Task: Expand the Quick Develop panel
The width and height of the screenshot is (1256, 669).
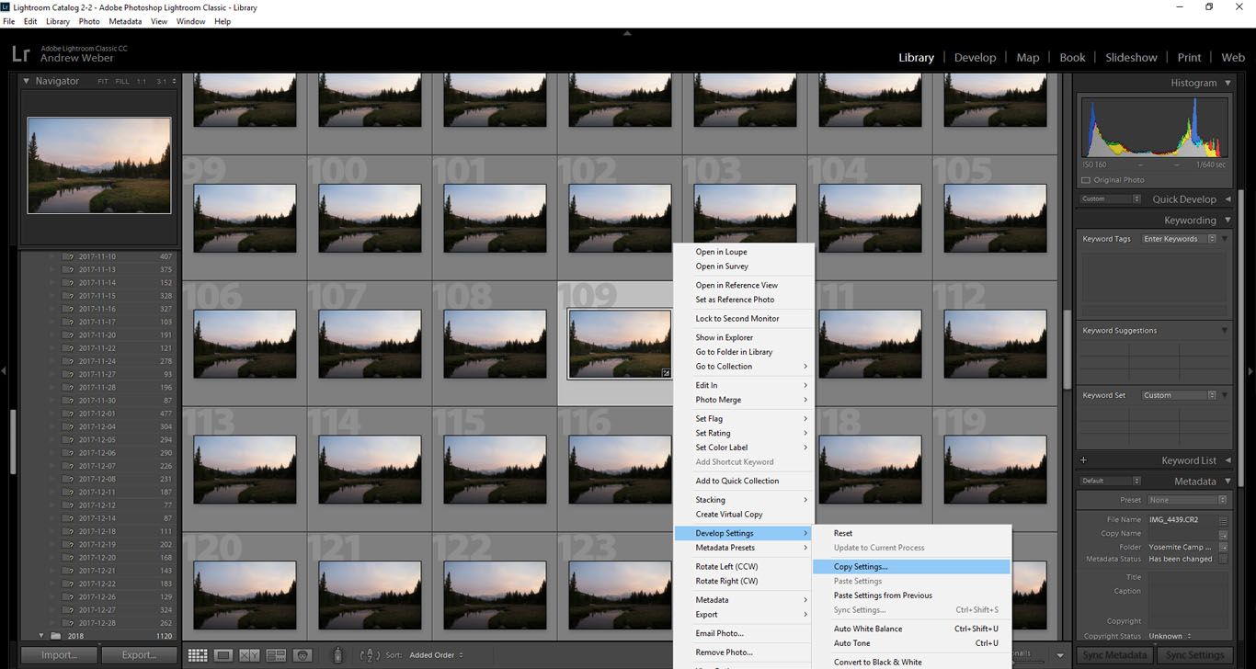Action: 1227,199
